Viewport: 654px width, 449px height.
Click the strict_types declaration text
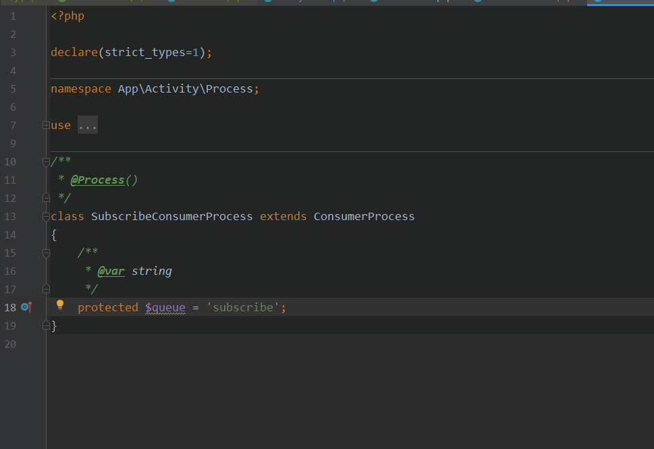(144, 53)
